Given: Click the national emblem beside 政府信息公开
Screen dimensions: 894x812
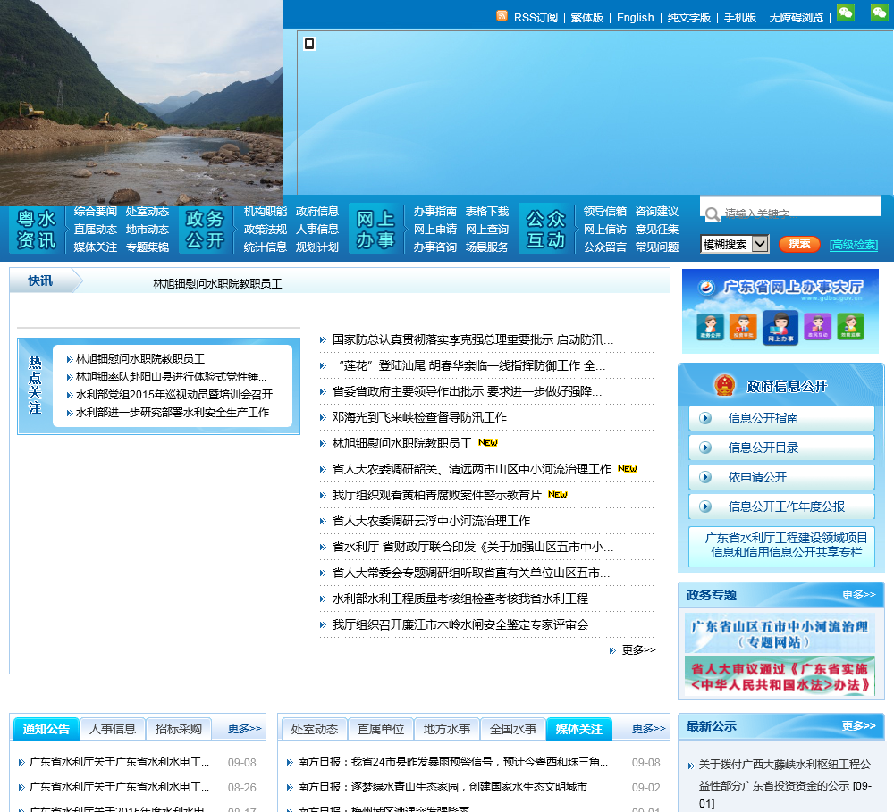Looking at the screenshot, I should point(725,385).
